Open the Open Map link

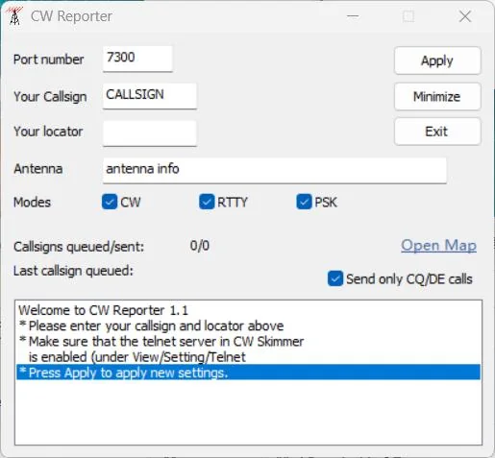[438, 246]
